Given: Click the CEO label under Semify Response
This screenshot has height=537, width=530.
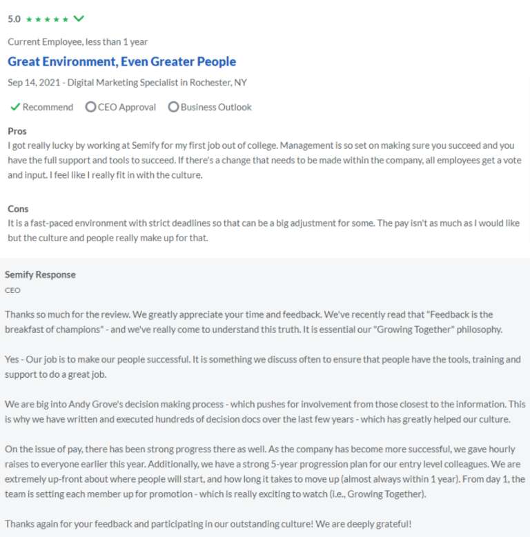Looking at the screenshot, I should click(x=12, y=290).
